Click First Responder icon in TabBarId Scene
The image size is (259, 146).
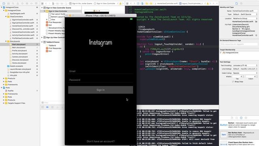(47, 48)
